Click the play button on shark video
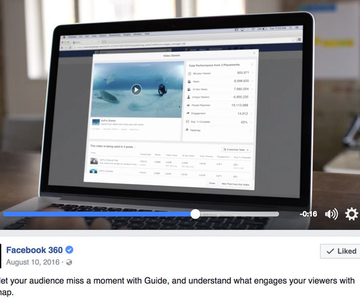The height and width of the screenshot is (300, 360). coord(137,90)
